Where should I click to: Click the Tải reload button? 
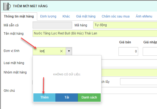[x=67, y=97]
